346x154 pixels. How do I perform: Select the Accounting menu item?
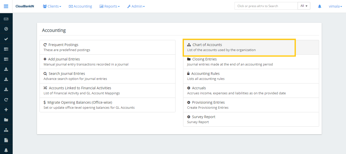[80, 6]
